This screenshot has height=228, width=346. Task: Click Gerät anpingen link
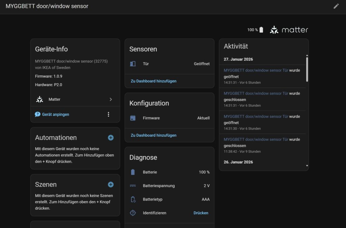point(55,114)
